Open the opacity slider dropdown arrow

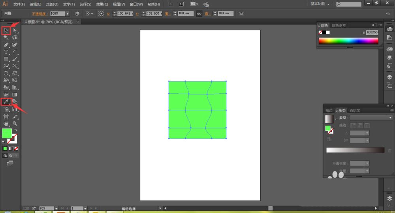pyautogui.click(x=68, y=13)
